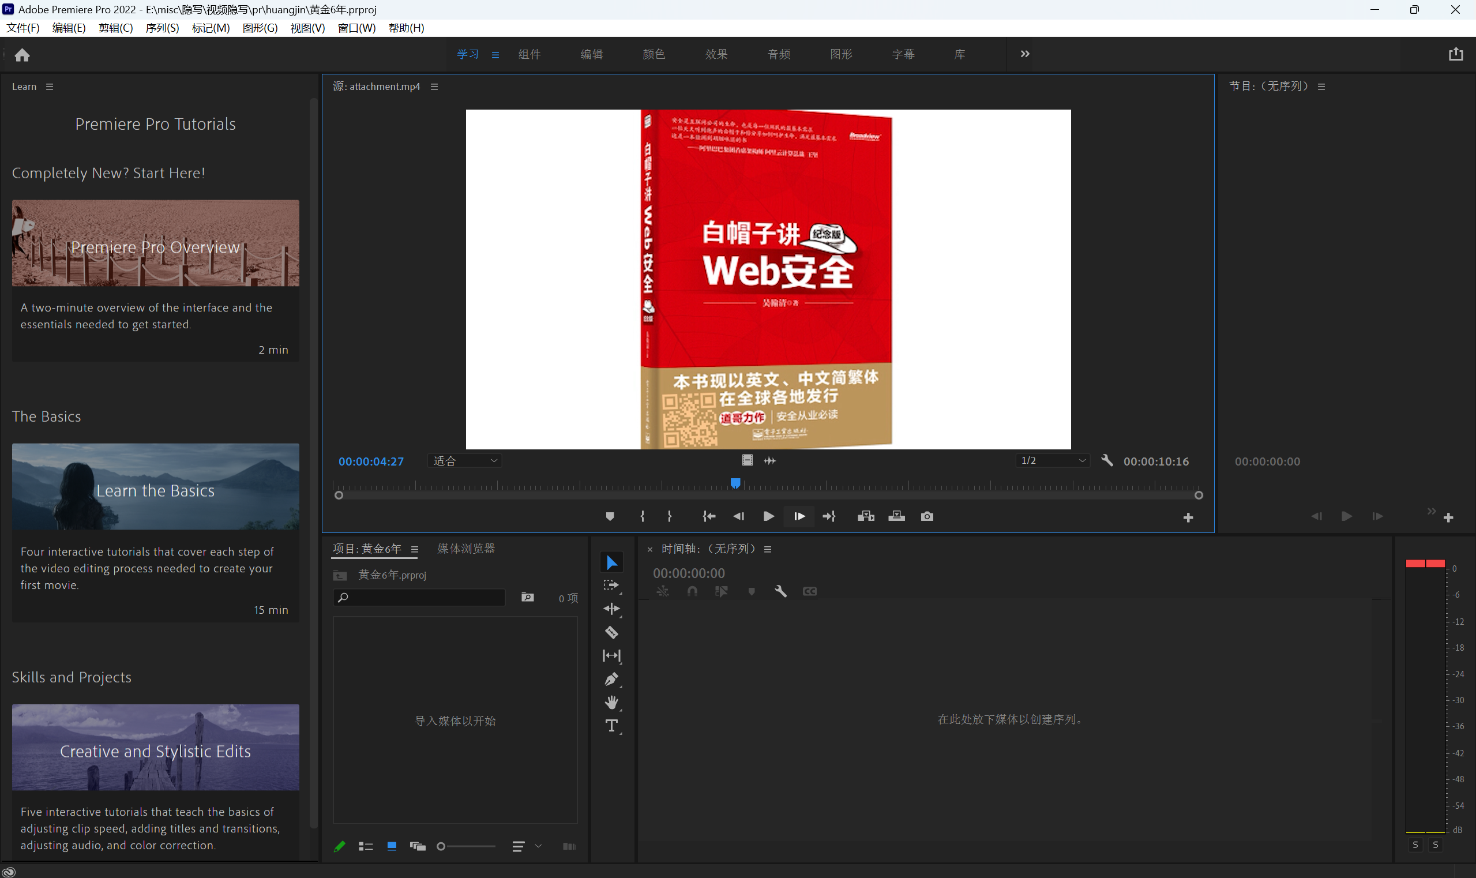1476x878 pixels.
Task: Go to Out point in Source monitor
Action: coord(829,516)
